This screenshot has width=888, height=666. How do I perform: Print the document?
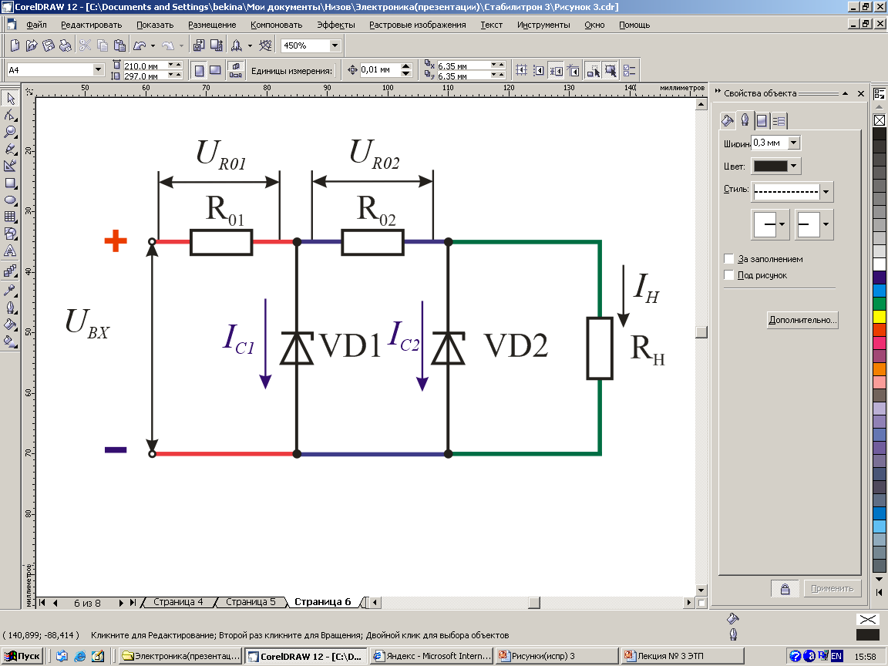[66, 45]
